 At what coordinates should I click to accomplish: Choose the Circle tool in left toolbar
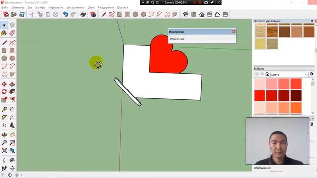4,58
